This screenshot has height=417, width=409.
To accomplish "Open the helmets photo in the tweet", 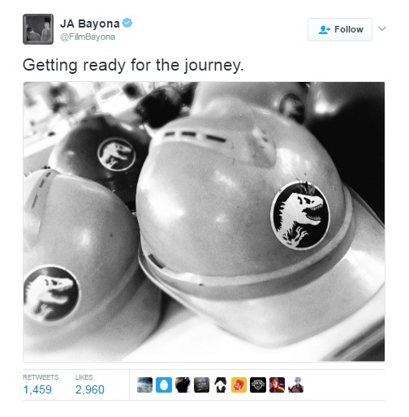I will [204, 221].
